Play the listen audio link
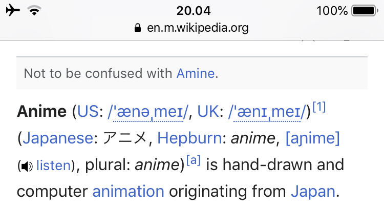The height and width of the screenshot is (207, 384). click(x=53, y=165)
